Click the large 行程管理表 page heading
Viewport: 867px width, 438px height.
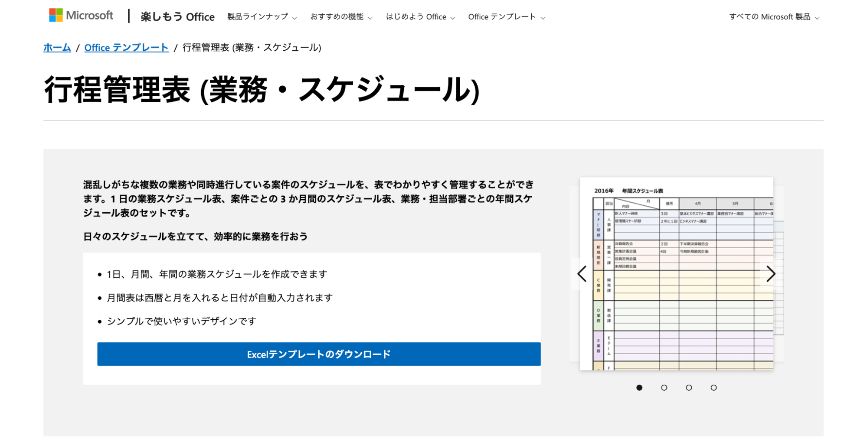click(x=262, y=90)
